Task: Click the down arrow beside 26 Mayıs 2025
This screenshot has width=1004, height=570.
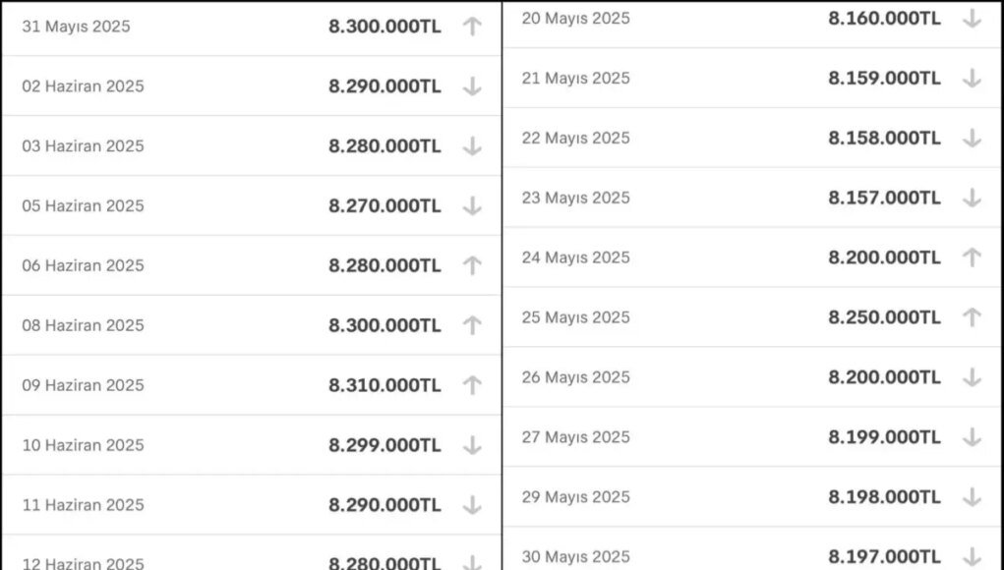Action: [972, 377]
